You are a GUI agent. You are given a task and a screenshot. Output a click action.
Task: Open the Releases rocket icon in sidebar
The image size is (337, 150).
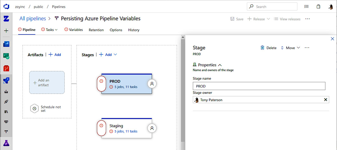[x=6, y=102]
